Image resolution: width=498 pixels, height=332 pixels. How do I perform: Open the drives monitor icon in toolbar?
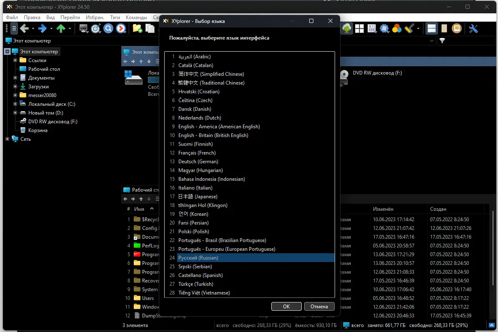pyautogui.click(x=83, y=29)
